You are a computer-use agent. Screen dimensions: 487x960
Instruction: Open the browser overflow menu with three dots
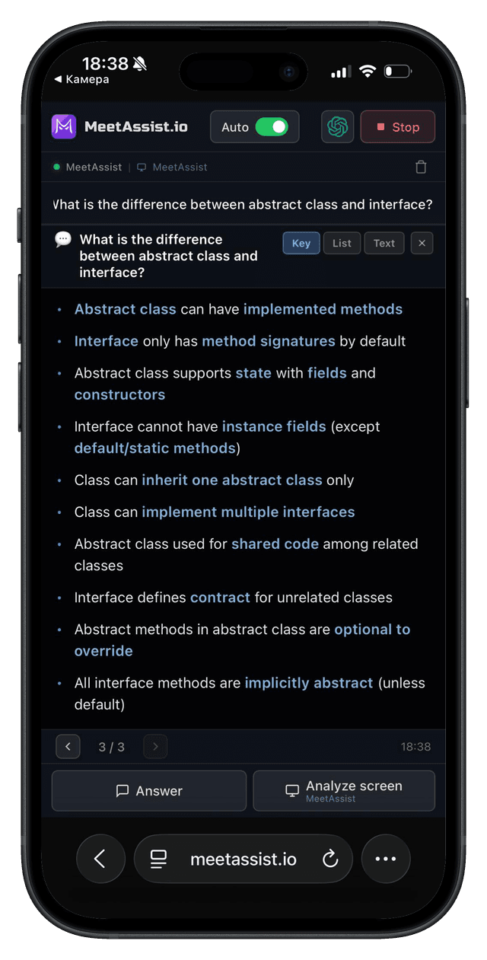(386, 858)
